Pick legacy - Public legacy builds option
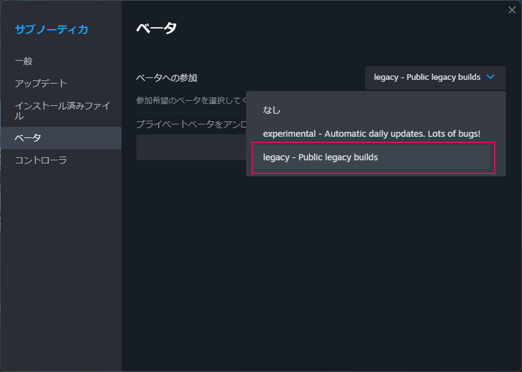Screen dimensions: 522x372 tap(372, 157)
